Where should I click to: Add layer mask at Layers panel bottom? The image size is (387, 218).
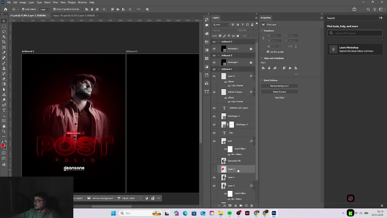click(230, 206)
